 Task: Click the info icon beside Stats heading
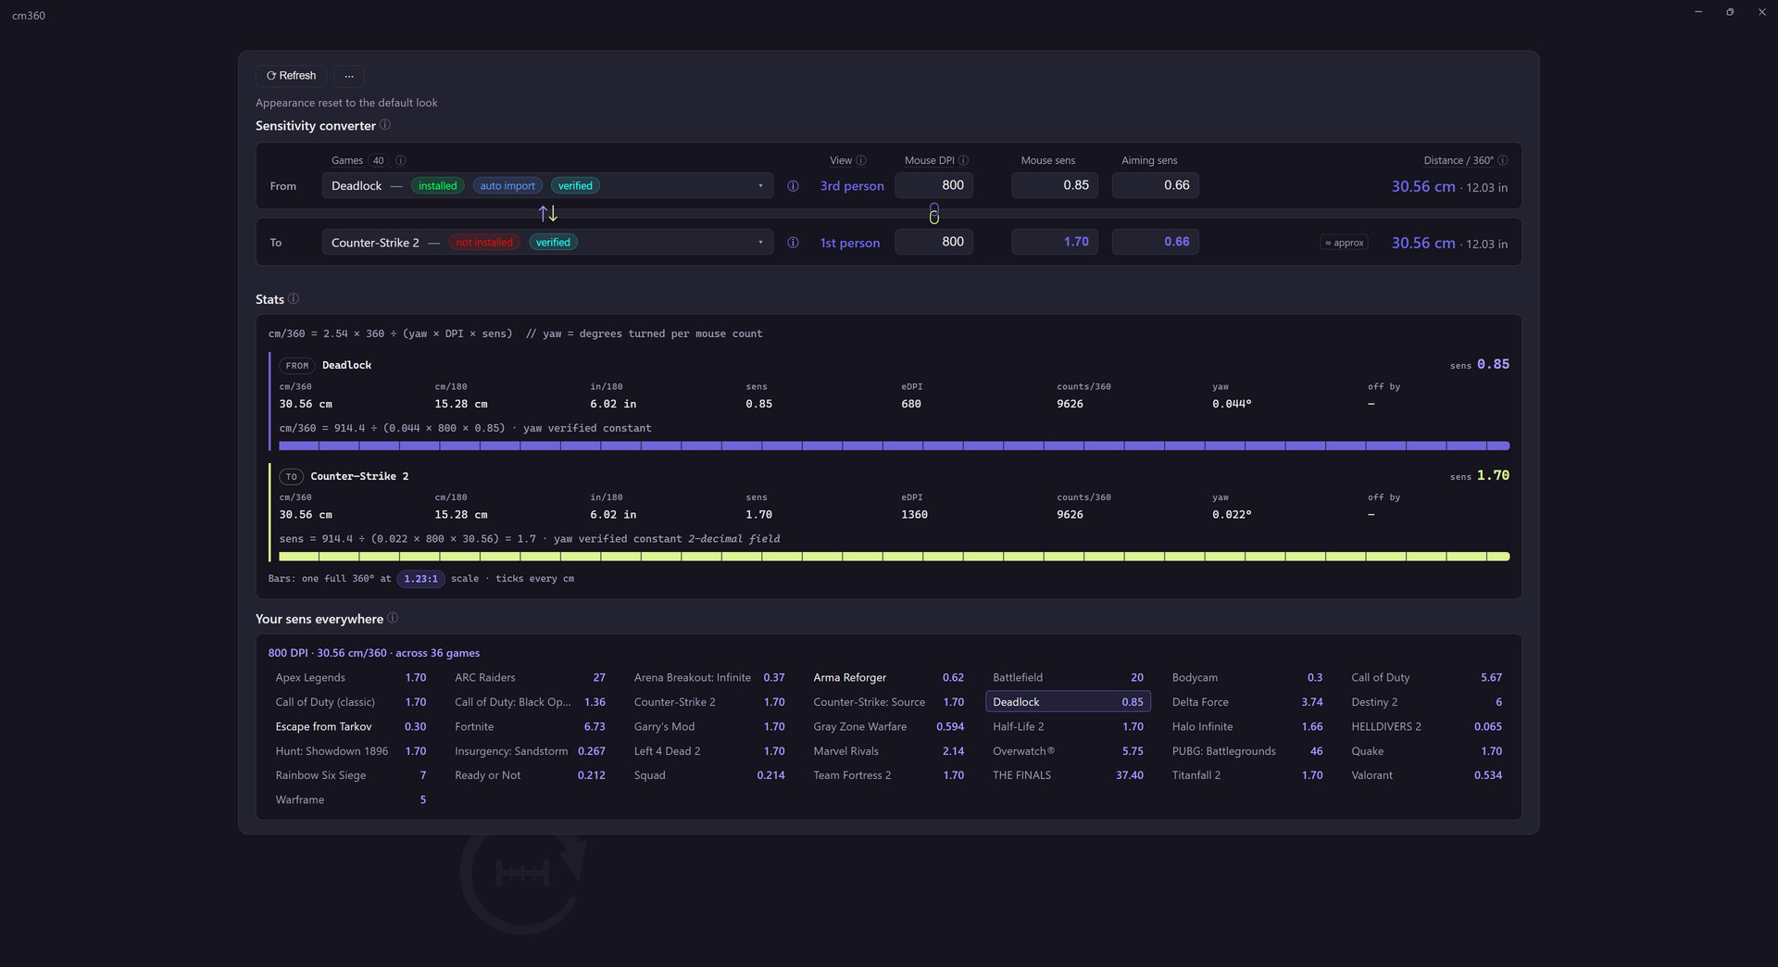(294, 299)
